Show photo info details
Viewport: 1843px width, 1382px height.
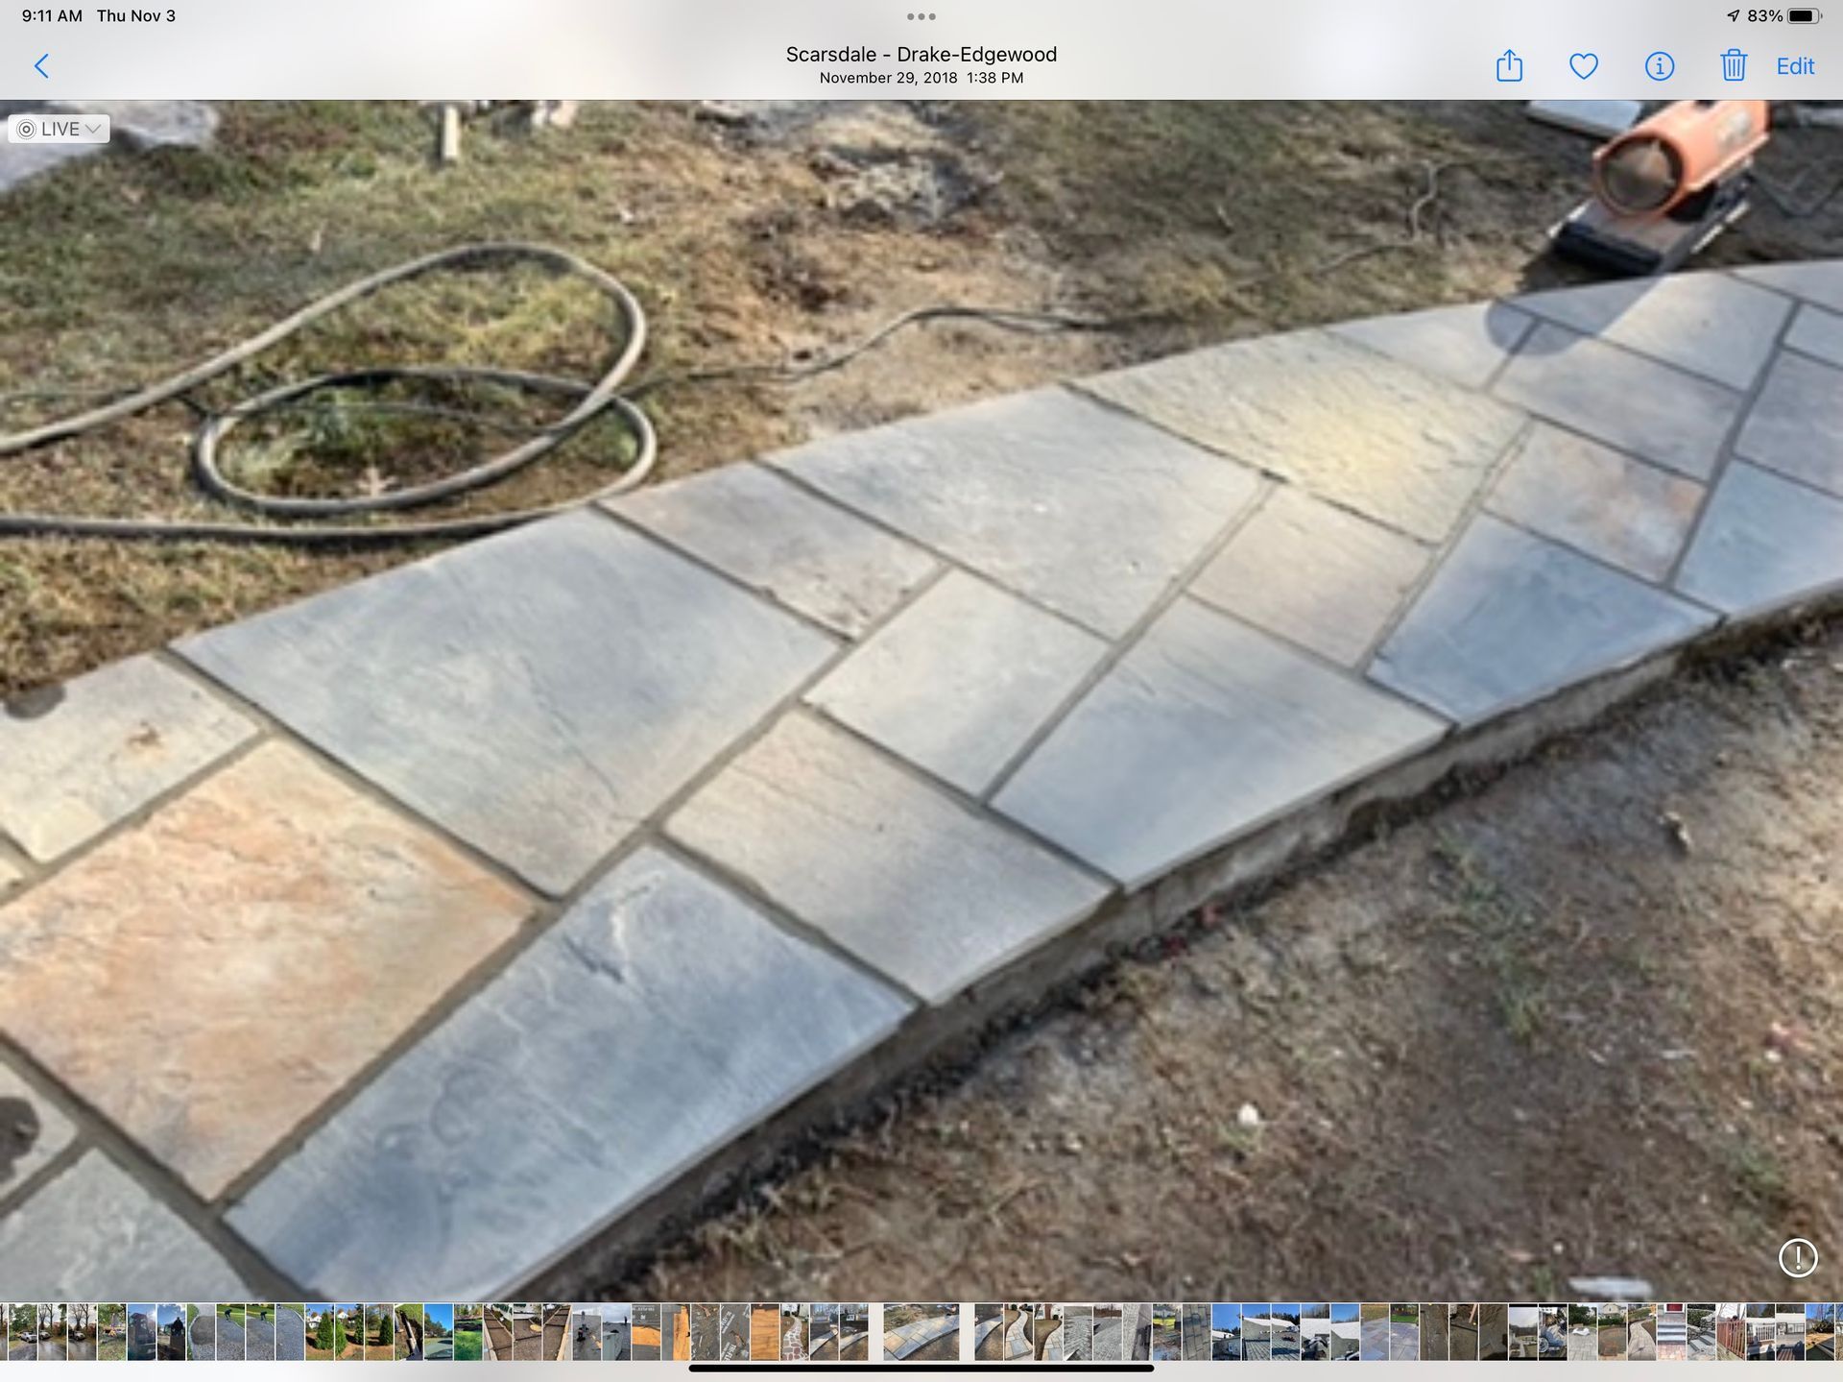[x=1660, y=66]
